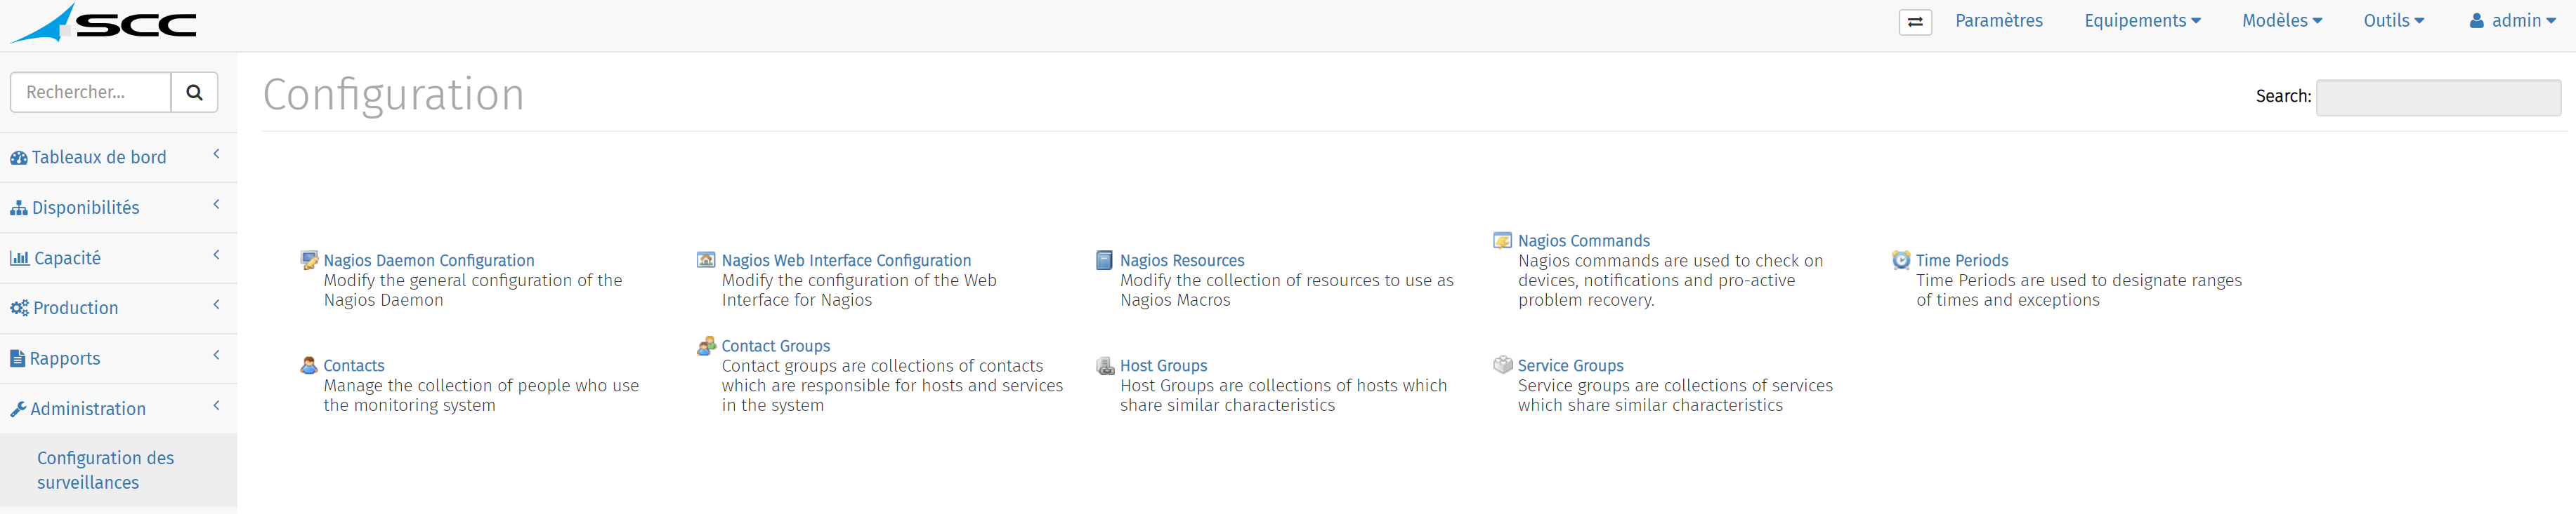Open the Outils menu
This screenshot has height=514, width=2576.
(2393, 21)
